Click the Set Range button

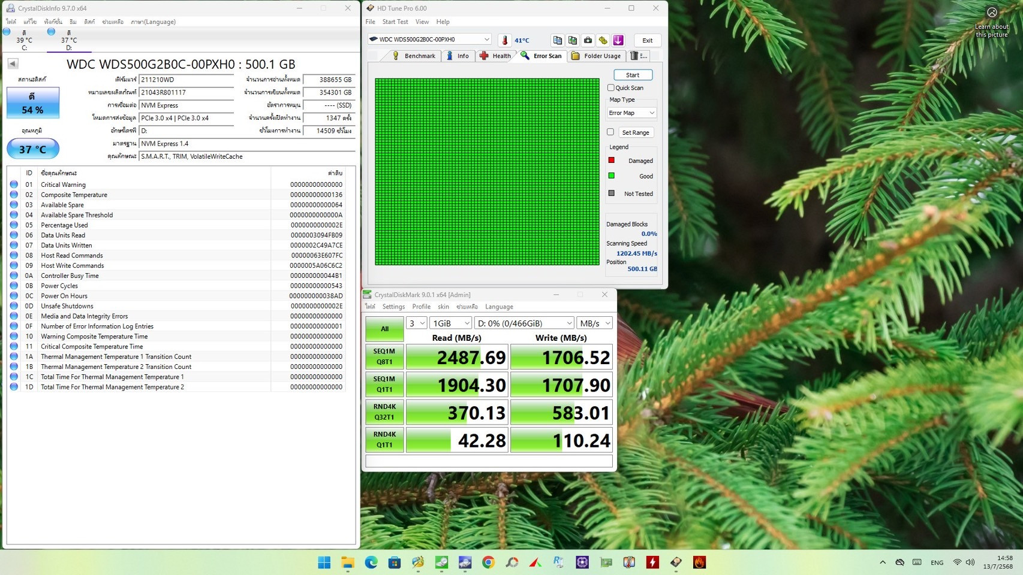pos(636,132)
